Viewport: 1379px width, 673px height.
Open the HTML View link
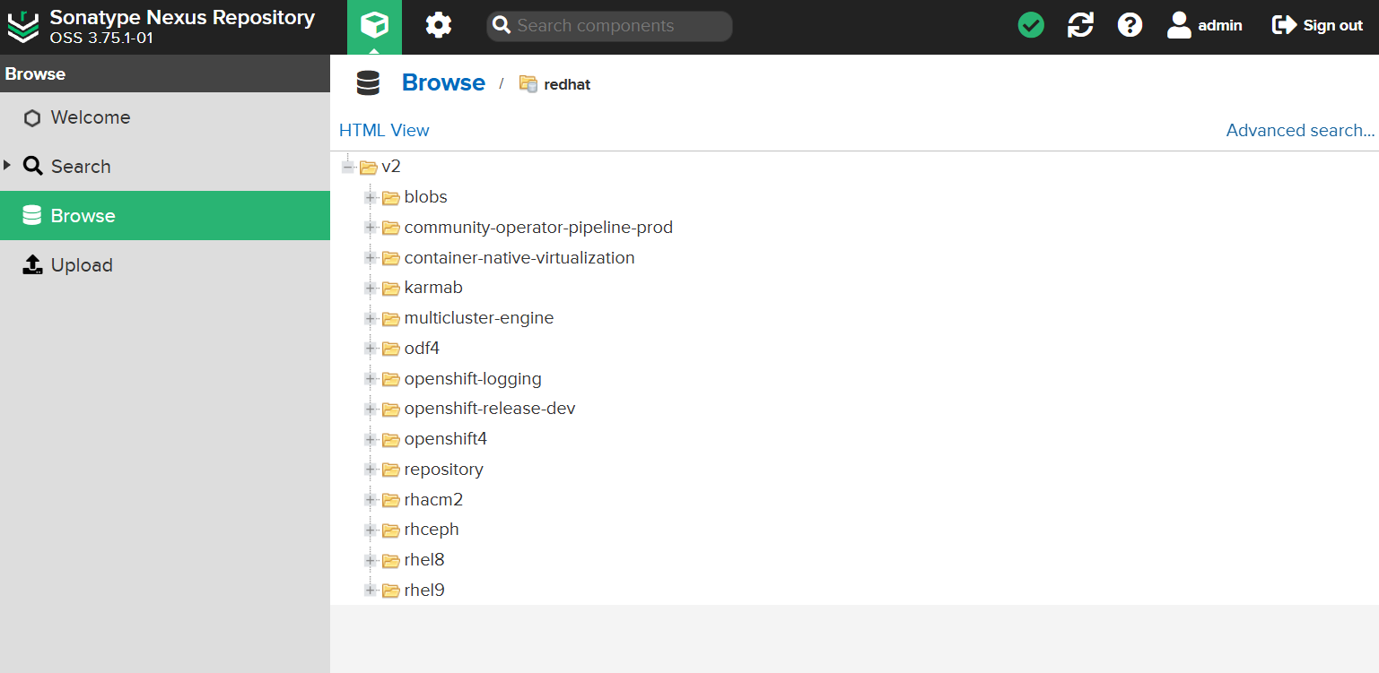coord(384,131)
